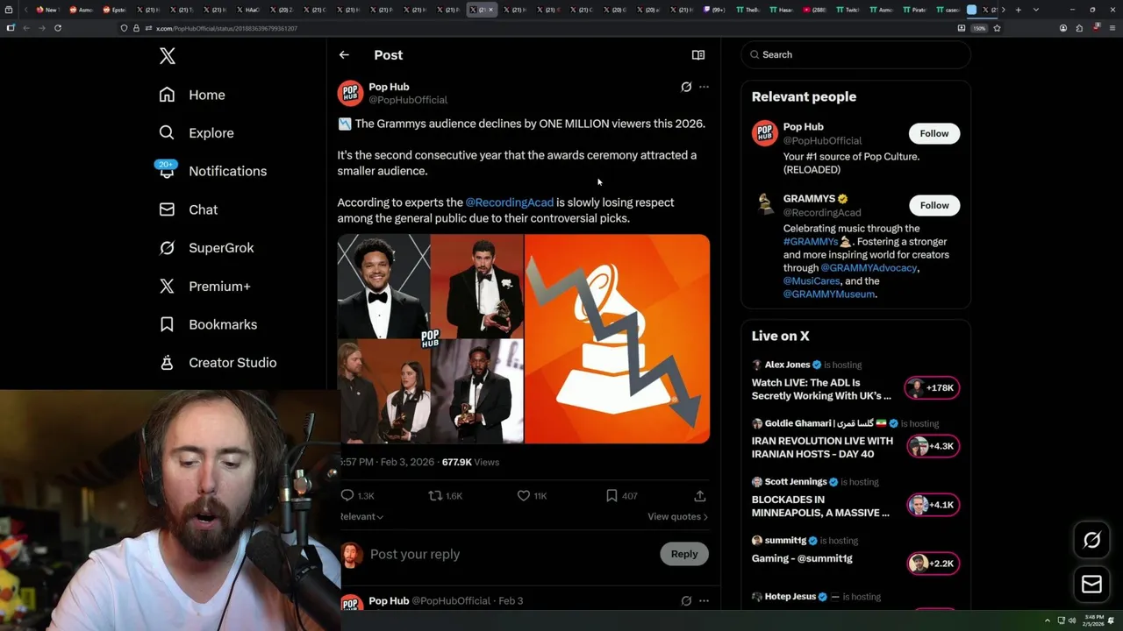Click the browser address bar URL
Image resolution: width=1123 pixels, height=631 pixels.
(226, 28)
